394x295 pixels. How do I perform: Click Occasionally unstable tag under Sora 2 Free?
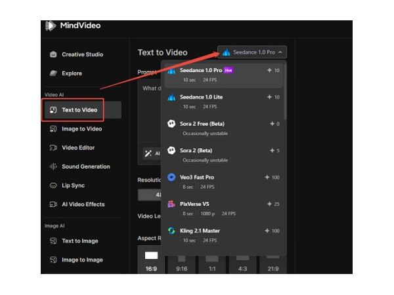click(x=206, y=134)
